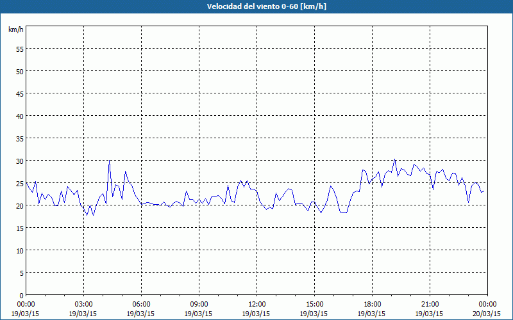Select the 10 value on y-axis
Screen dimensions: 513x320
coord(20,251)
